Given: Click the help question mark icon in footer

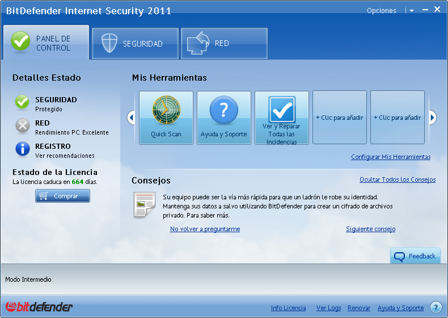Looking at the screenshot, I should click(x=436, y=307).
